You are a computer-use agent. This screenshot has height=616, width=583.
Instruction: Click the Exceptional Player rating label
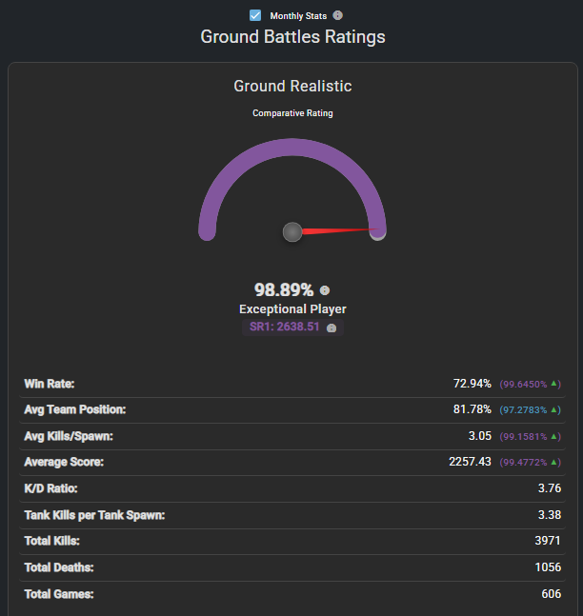pyautogui.click(x=292, y=309)
